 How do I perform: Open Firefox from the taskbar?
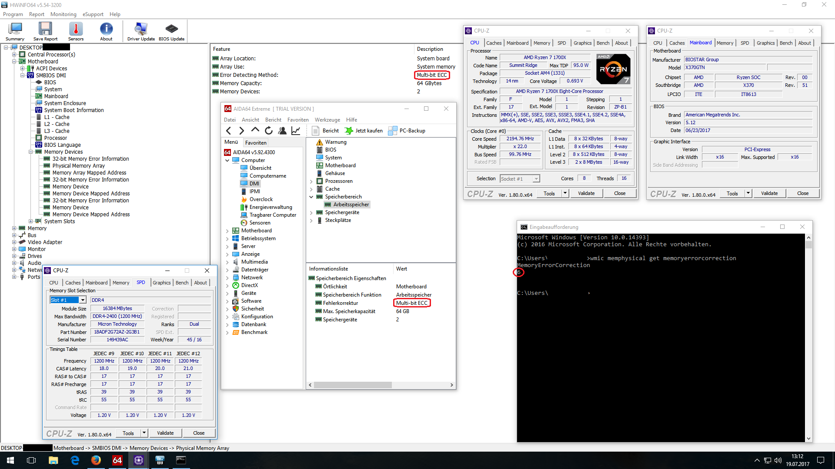(x=96, y=460)
